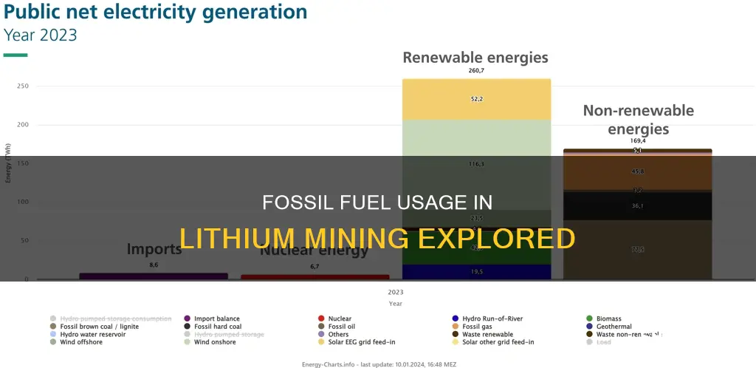Toggle the Geothermal legend entry
This screenshot has width=756, height=368.
click(608, 327)
